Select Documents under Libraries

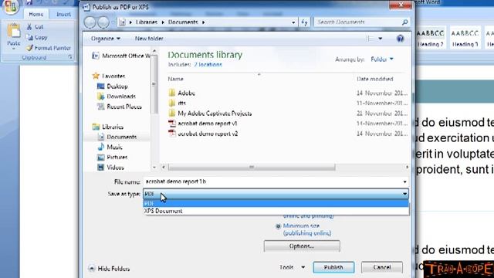click(x=117, y=137)
